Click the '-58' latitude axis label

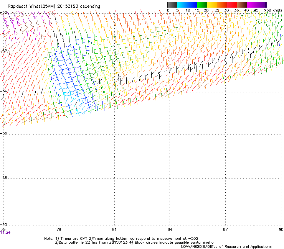tap(3, 178)
